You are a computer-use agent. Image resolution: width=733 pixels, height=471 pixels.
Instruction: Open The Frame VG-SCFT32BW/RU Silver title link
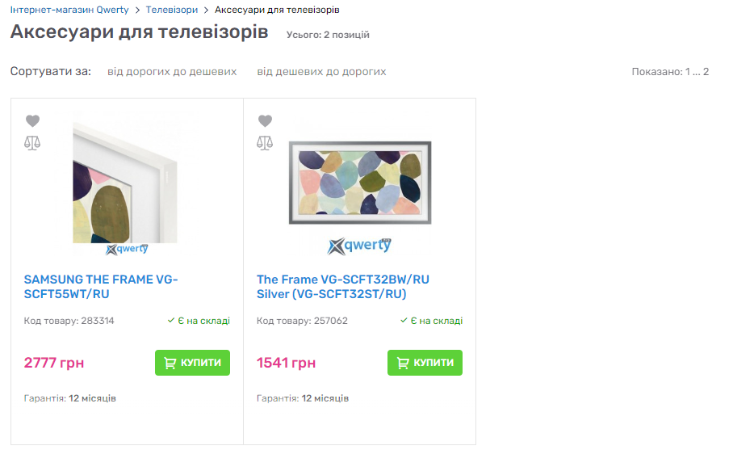tap(342, 287)
